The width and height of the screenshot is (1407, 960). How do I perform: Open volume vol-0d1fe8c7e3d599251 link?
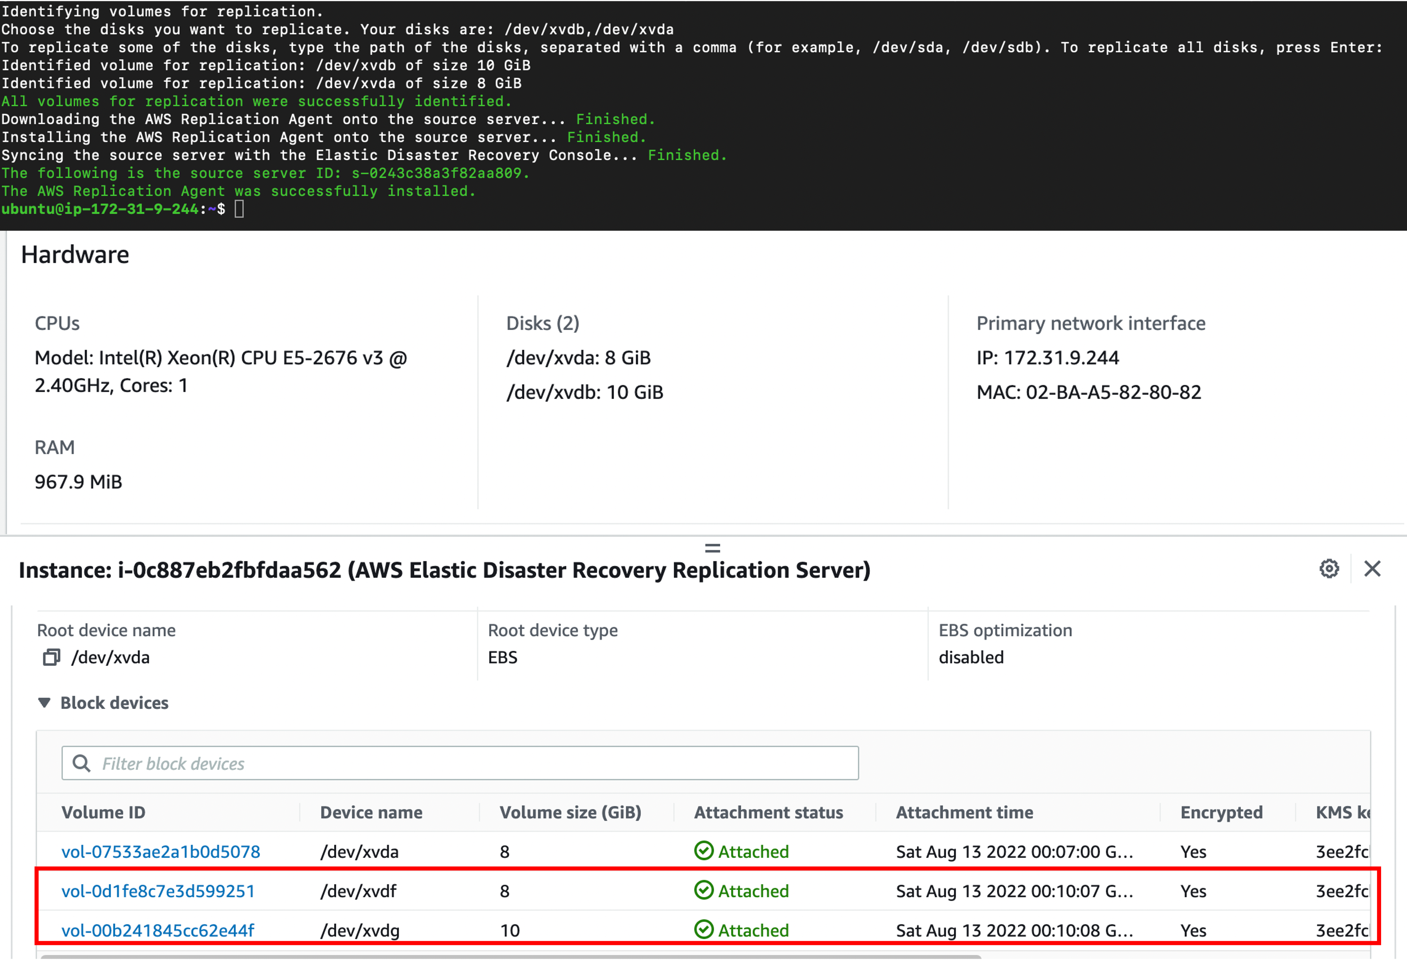(x=158, y=891)
